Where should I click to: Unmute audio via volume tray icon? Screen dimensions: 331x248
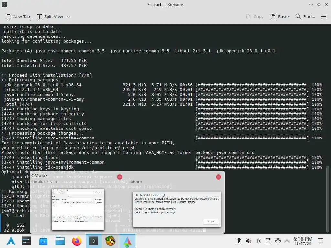[x=249, y=241]
